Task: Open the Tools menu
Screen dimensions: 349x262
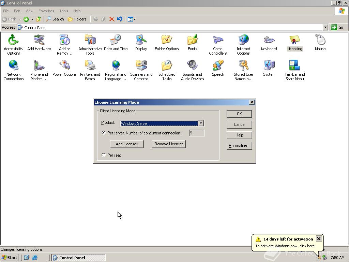Action: tap(63, 11)
